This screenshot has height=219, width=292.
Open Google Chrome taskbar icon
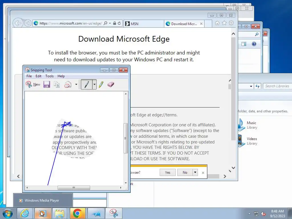click(x=78, y=213)
